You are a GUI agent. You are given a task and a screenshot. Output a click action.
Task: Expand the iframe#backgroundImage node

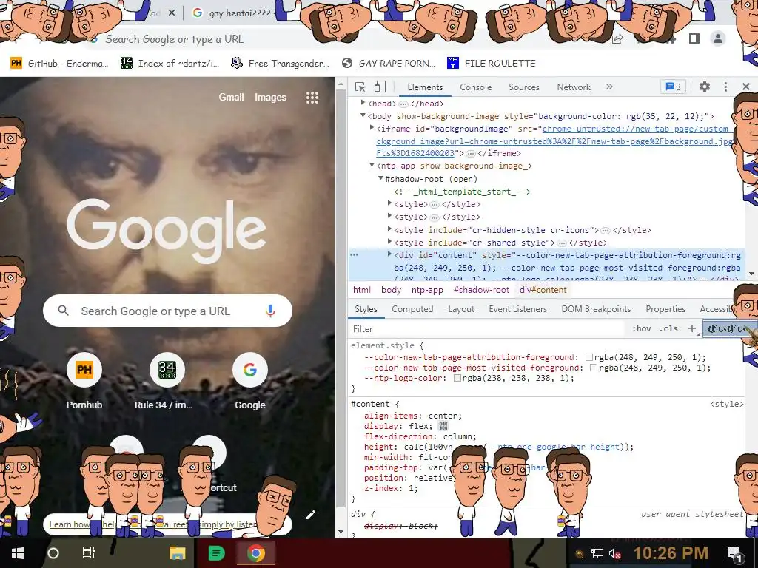372,128
